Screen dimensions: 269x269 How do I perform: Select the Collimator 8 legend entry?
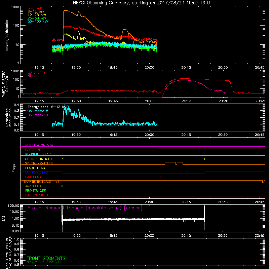coord(38,111)
